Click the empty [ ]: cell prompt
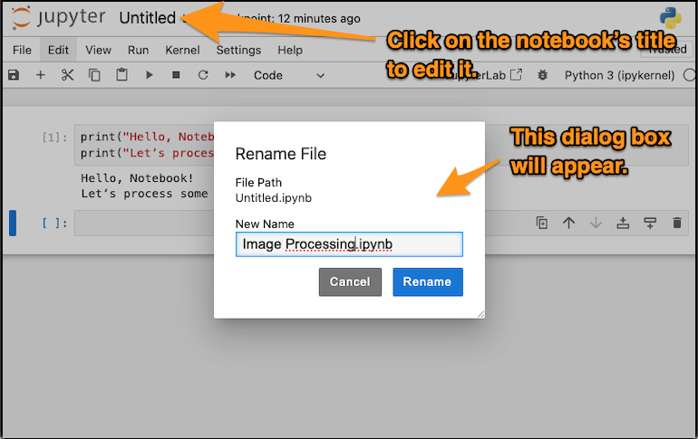The height and width of the screenshot is (439, 698). (54, 223)
